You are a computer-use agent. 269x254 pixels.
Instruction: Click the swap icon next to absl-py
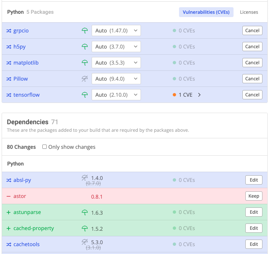point(8,180)
